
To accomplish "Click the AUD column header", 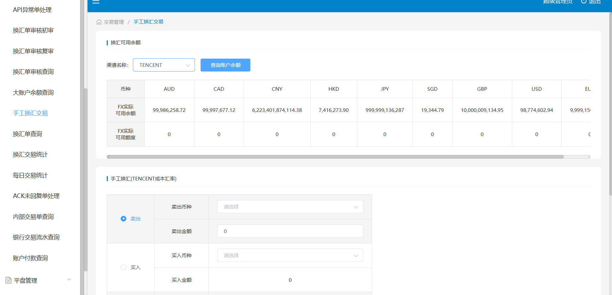I will click(169, 89).
